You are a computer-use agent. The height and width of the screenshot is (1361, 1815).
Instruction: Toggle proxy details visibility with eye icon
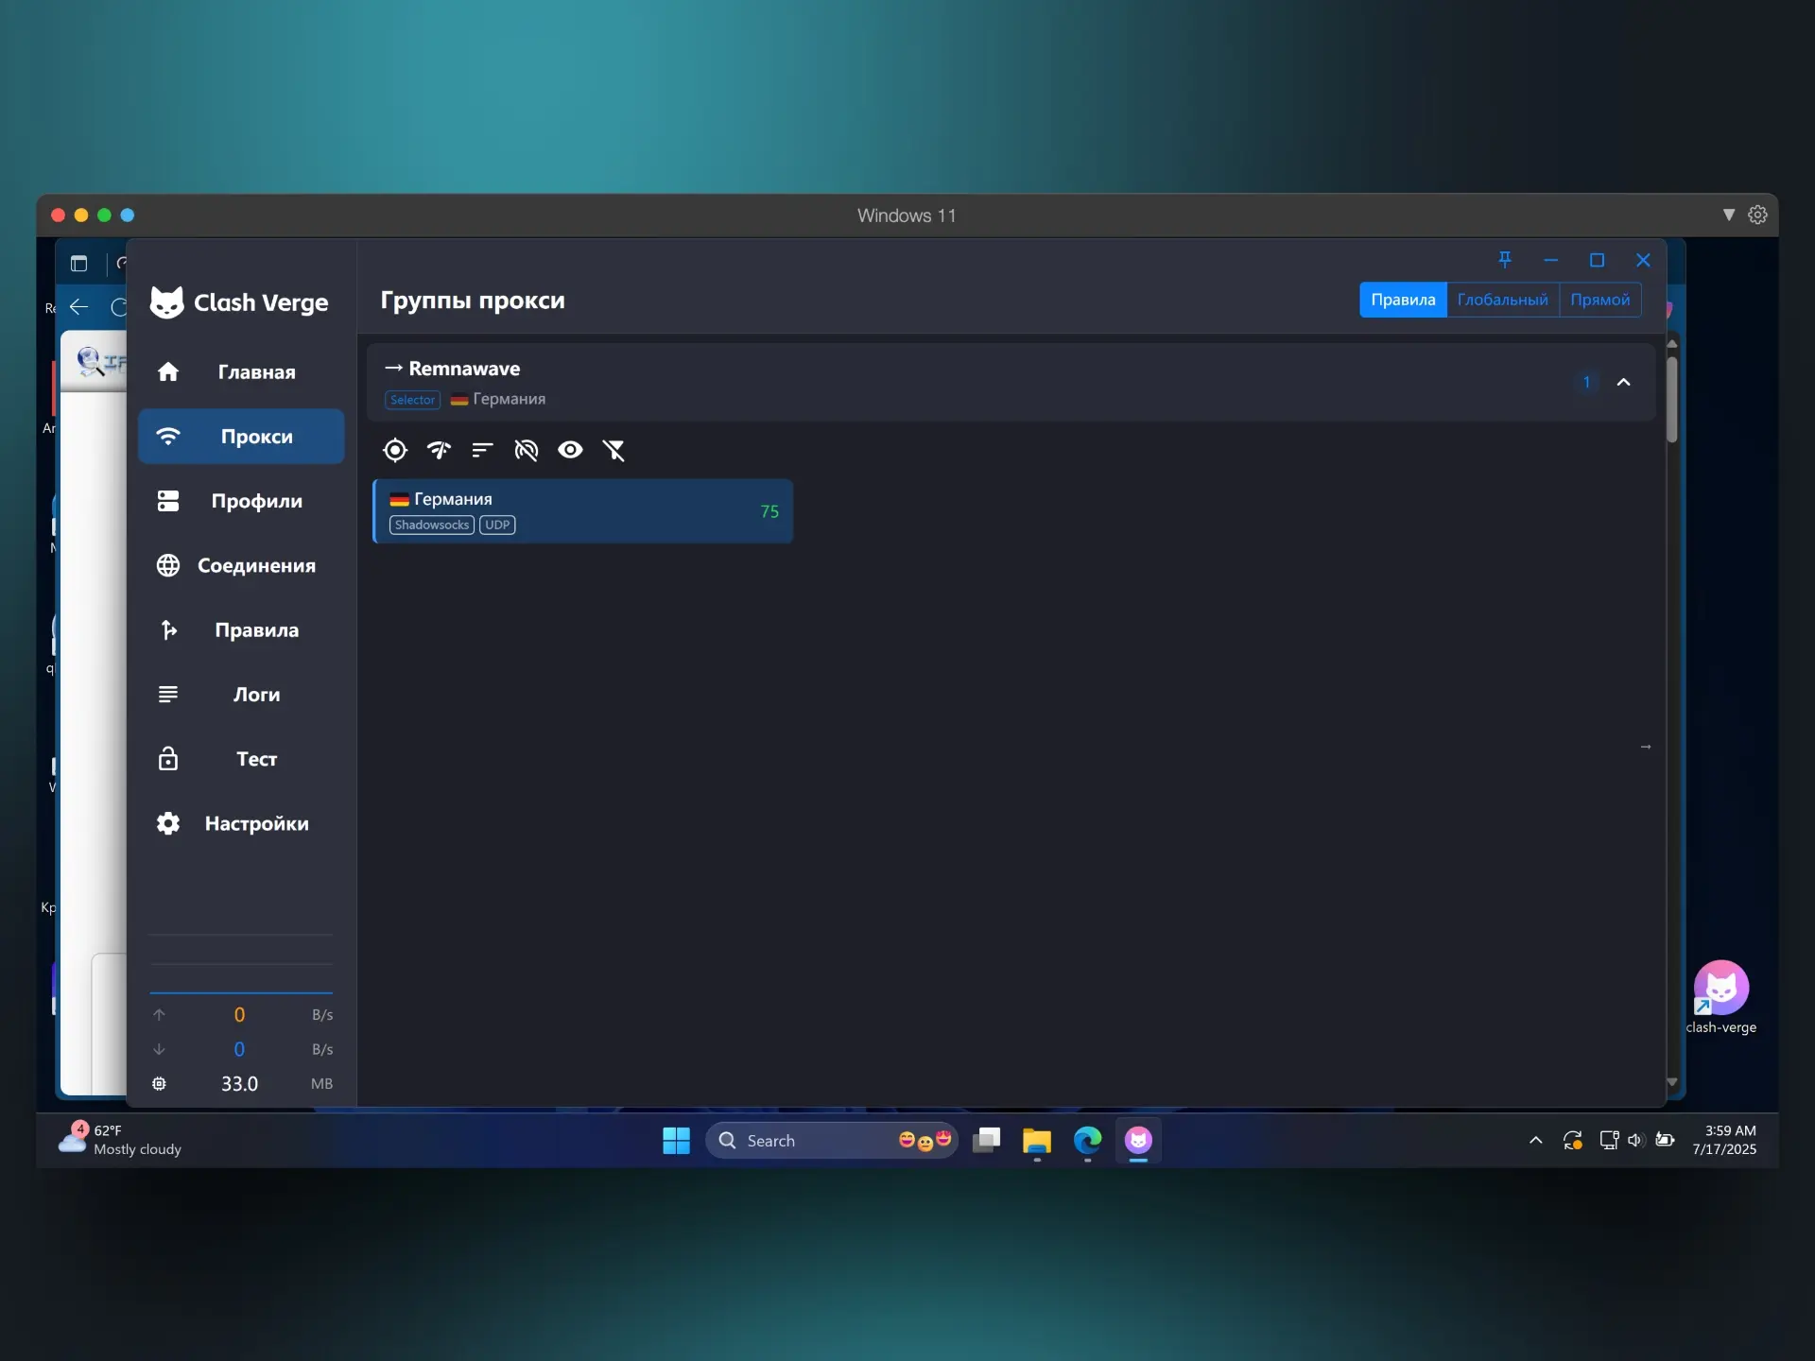(x=570, y=450)
